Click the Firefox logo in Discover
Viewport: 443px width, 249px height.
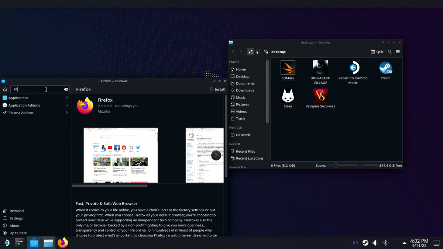[85, 106]
